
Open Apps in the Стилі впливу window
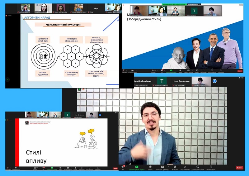[82, 169]
